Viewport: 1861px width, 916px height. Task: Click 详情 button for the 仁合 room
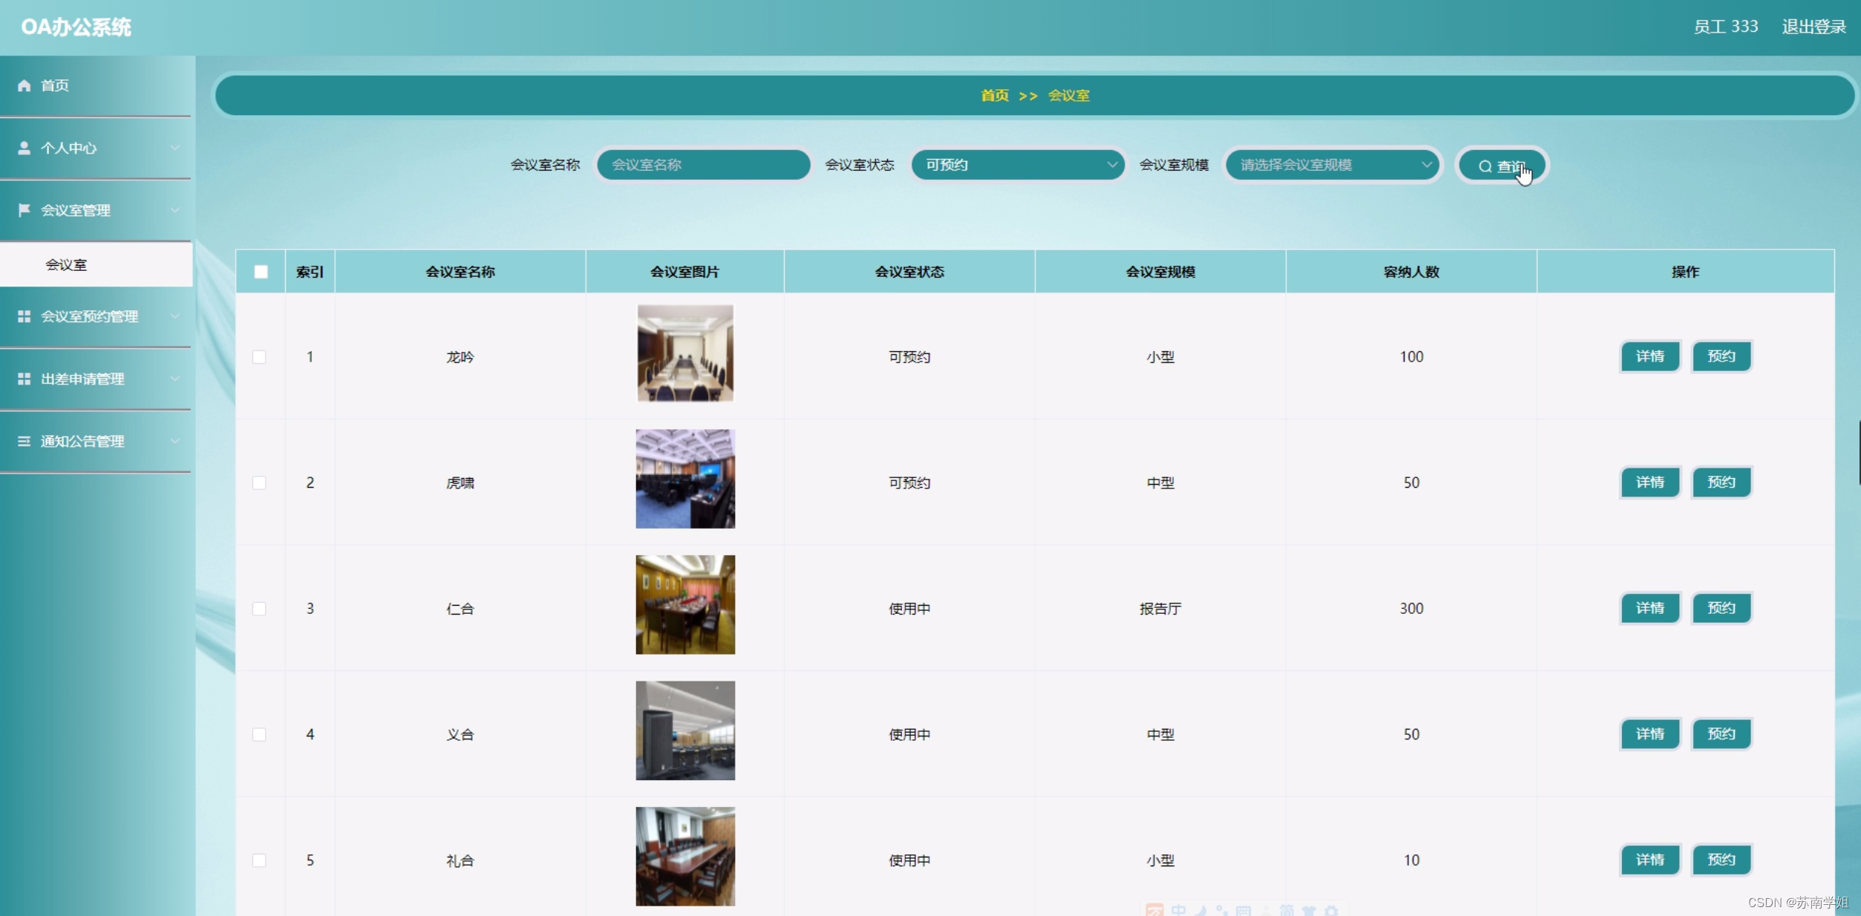pyautogui.click(x=1649, y=608)
